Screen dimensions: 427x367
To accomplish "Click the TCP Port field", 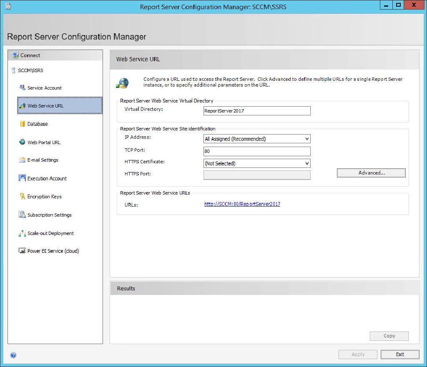I will point(257,151).
